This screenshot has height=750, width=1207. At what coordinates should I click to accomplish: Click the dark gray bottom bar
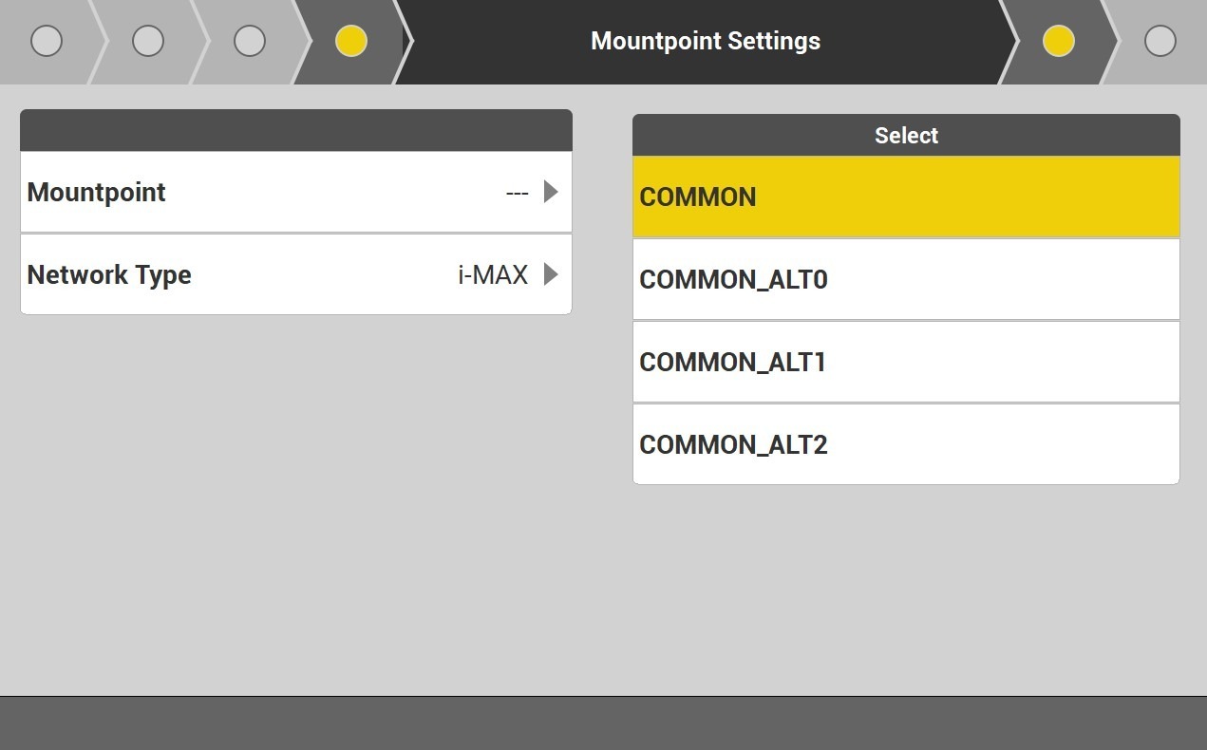click(x=603, y=722)
